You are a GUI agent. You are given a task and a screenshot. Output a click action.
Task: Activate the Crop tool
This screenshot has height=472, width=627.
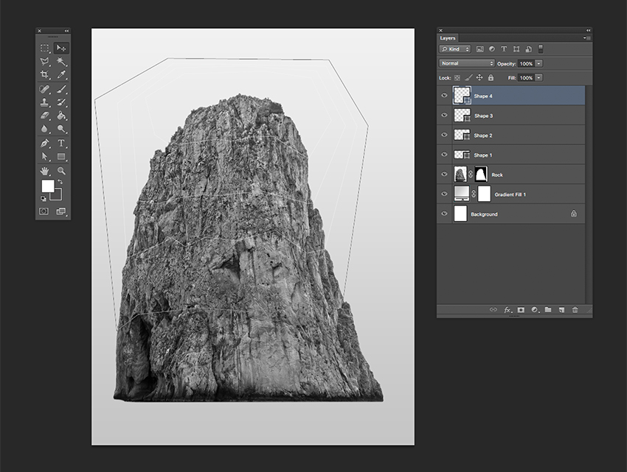(x=44, y=74)
